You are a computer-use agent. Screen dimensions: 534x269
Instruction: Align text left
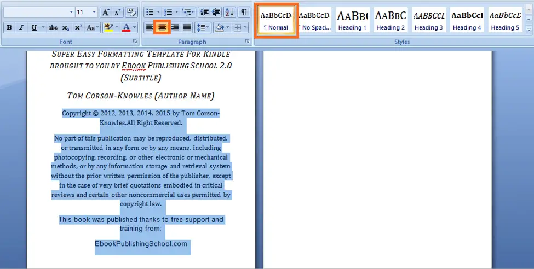(x=150, y=27)
